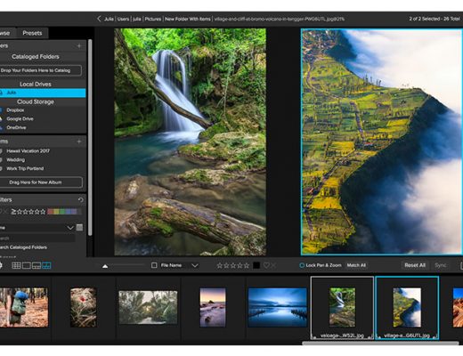Image resolution: width=463 pixels, height=356 pixels.
Task: Open the filter time dropdown chevron
Action: click(x=70, y=228)
